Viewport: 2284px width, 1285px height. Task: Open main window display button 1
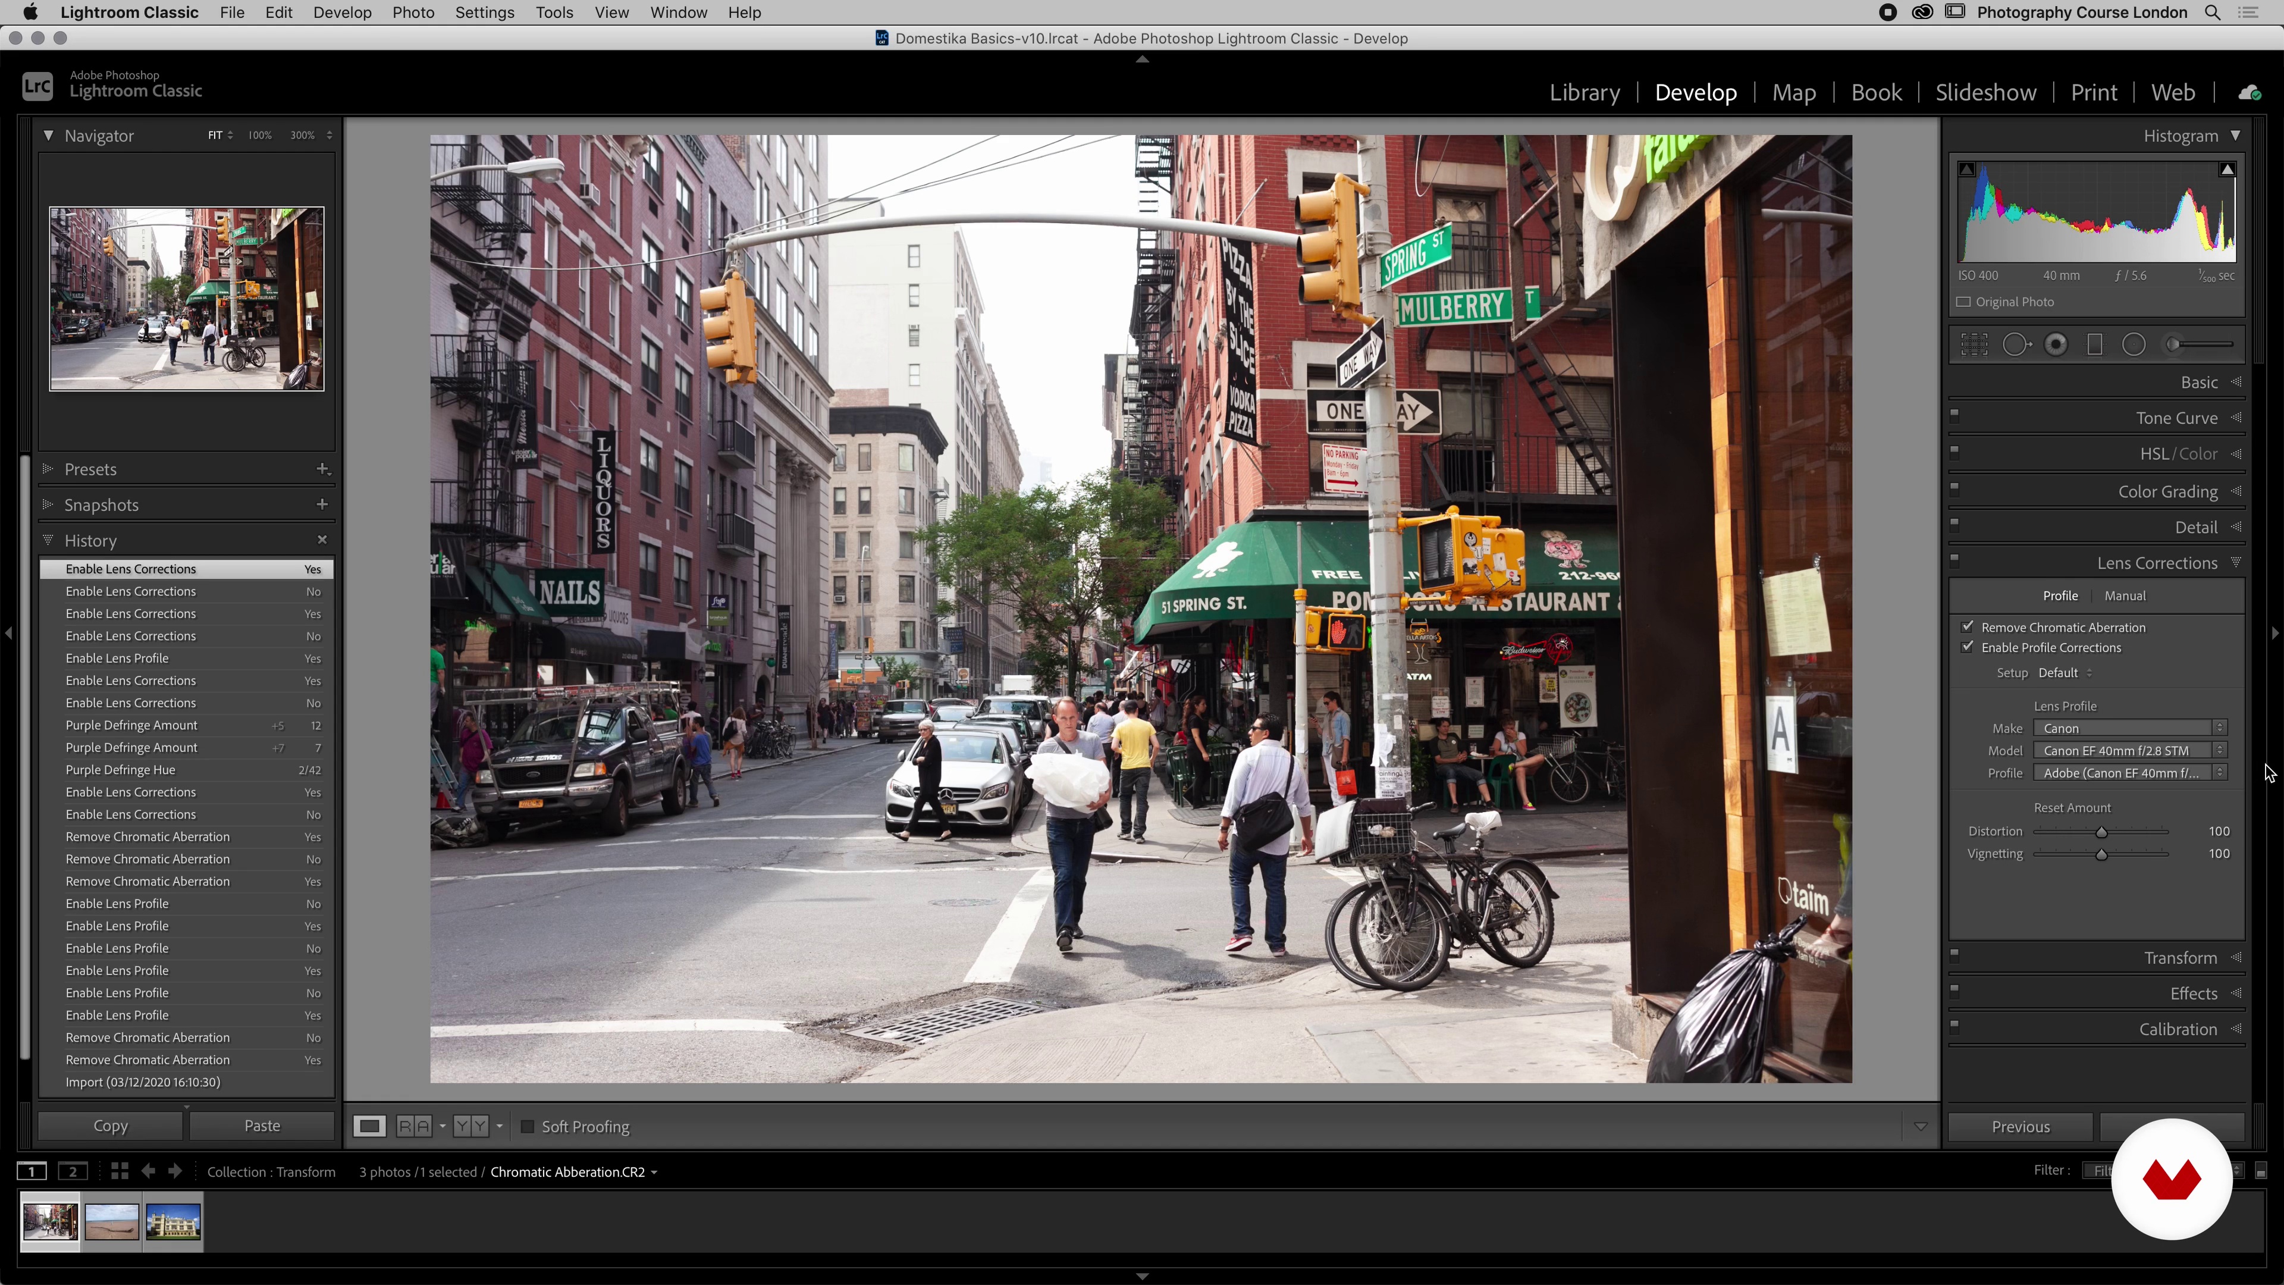tap(32, 1171)
